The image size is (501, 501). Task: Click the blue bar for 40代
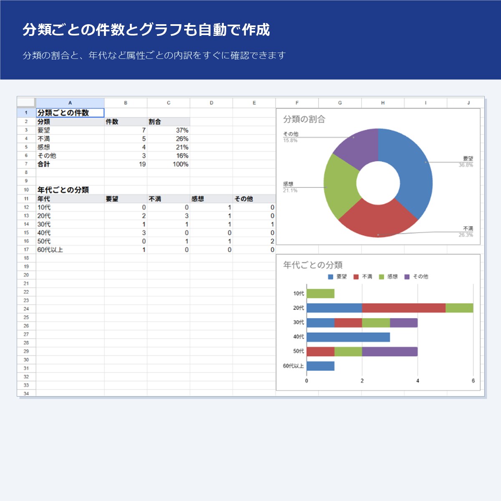point(348,337)
